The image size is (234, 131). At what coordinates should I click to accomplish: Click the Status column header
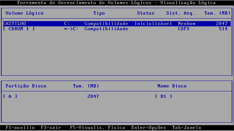[x=145, y=13]
